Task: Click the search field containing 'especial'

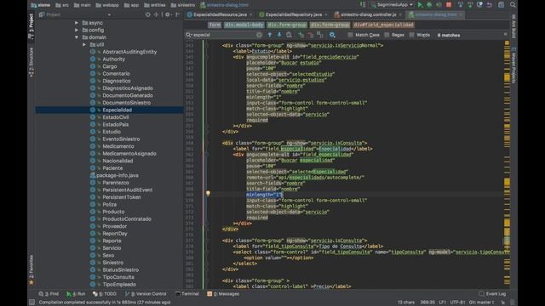Action: [224, 35]
